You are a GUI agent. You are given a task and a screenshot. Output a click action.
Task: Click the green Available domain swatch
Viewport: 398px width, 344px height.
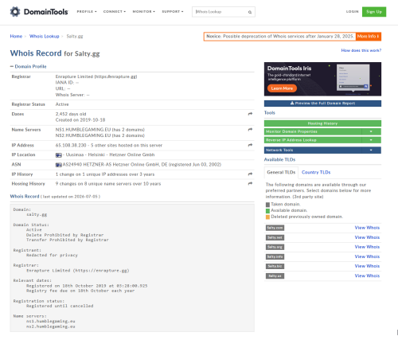click(x=267, y=211)
